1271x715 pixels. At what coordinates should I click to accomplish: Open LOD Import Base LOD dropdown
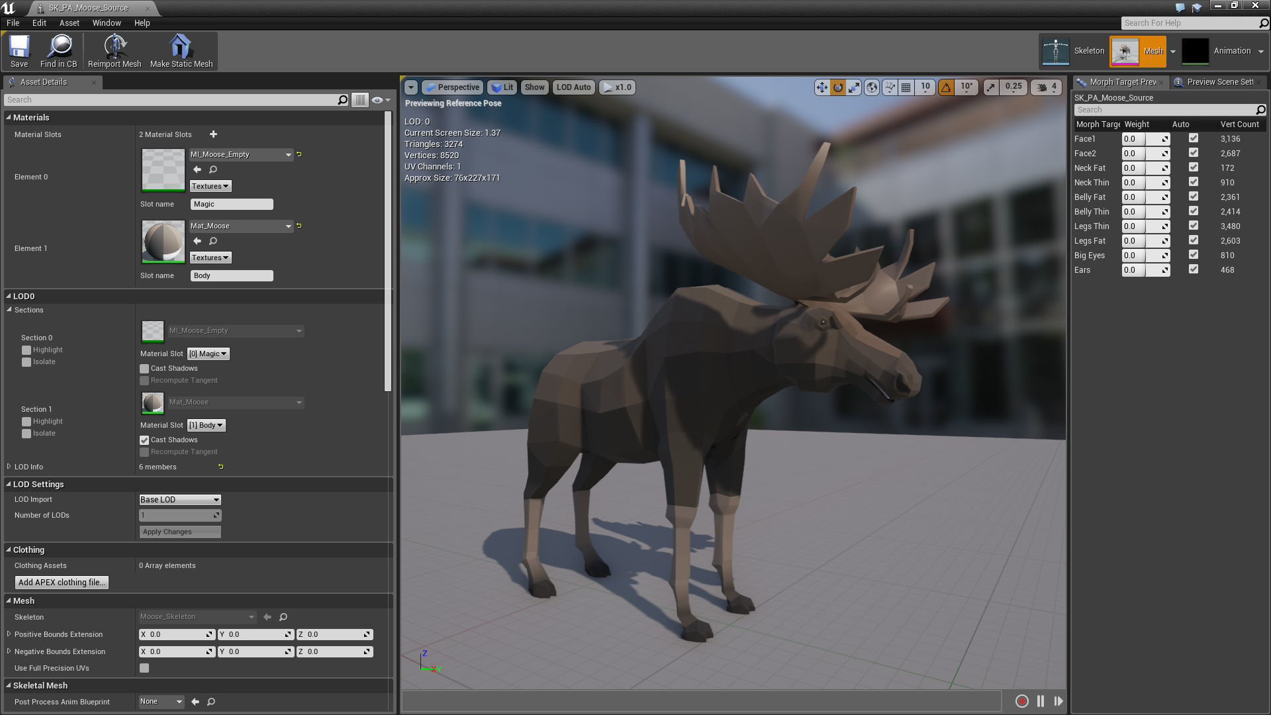(180, 500)
